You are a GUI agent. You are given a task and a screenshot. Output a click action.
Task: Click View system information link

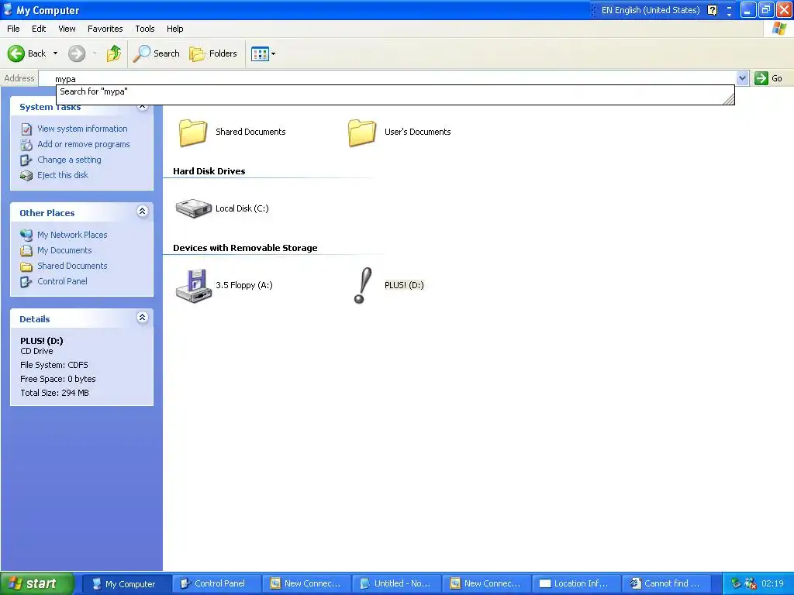[x=82, y=129]
